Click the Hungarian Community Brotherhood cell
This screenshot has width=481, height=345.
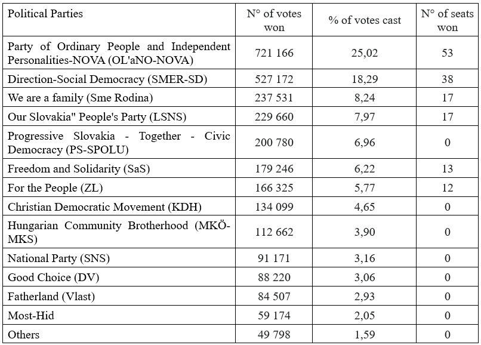pos(119,232)
